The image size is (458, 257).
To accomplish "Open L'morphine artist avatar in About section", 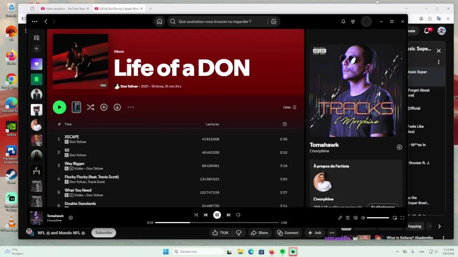I will (x=323, y=182).
